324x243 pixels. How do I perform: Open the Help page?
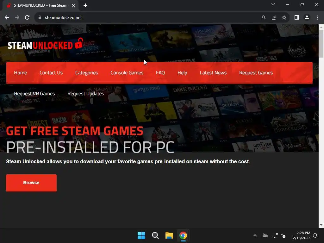pos(182,73)
